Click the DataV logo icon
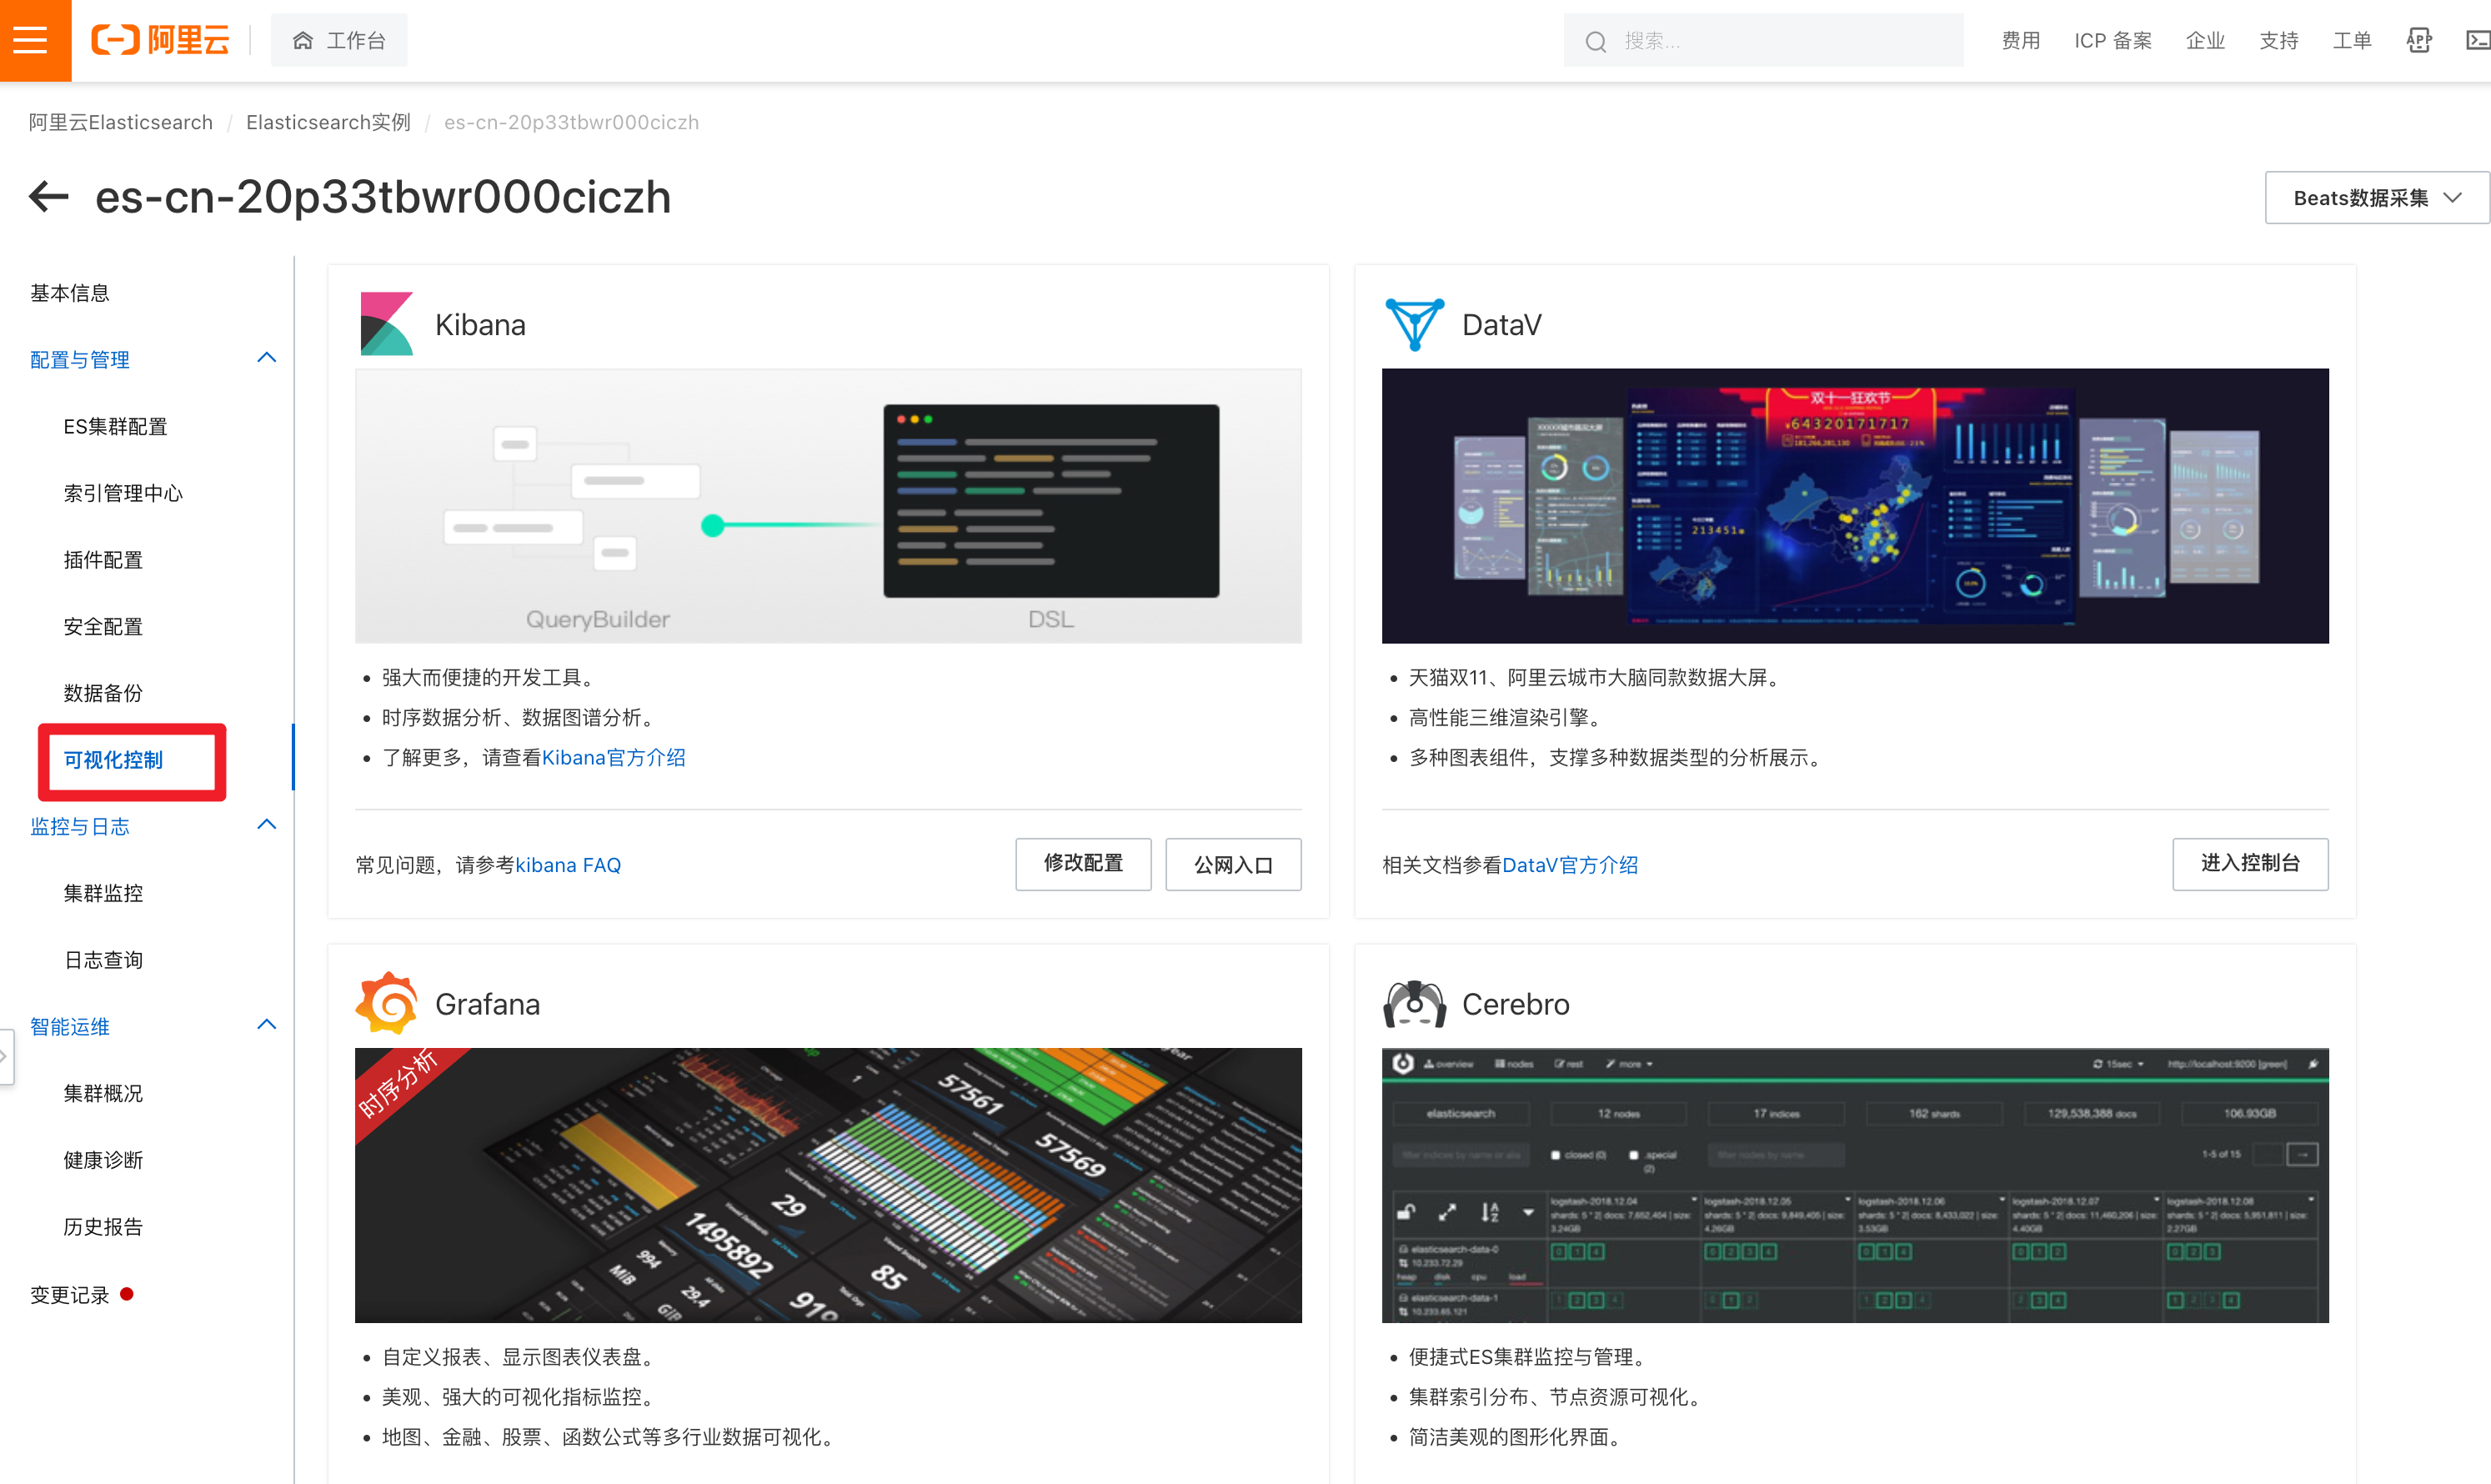 [x=1414, y=324]
